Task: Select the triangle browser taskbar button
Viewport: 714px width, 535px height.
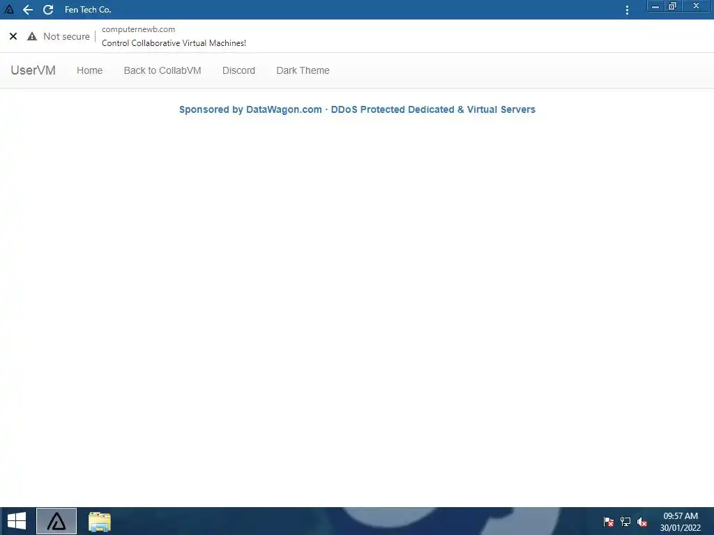Action: click(x=56, y=521)
